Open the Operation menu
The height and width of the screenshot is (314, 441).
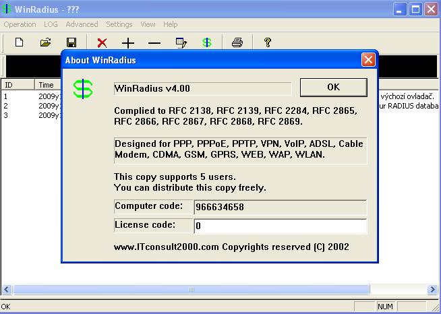[20, 24]
